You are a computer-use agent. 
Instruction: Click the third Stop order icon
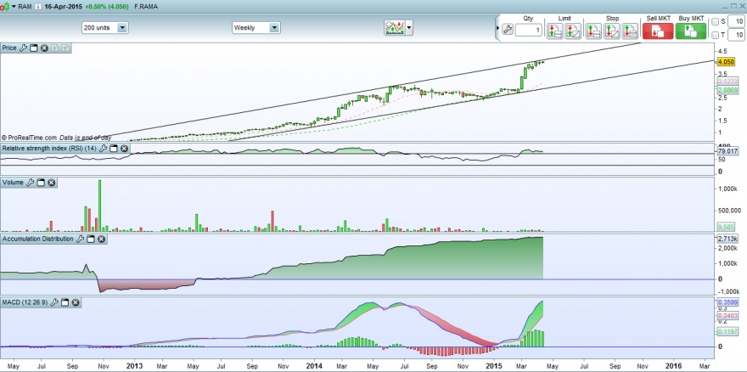coord(630,31)
